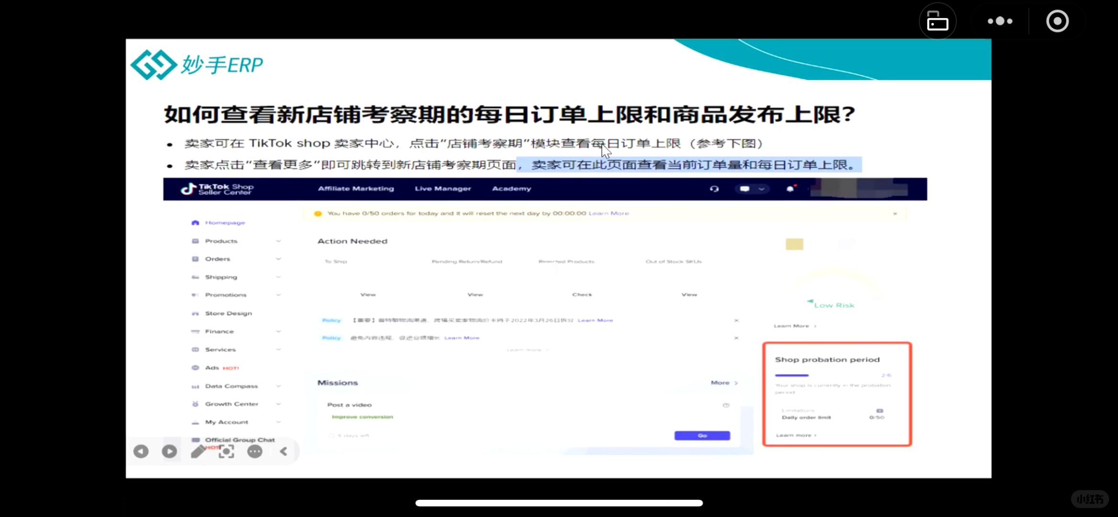Go to previous slide with back arrow
Viewport: 1118px width, 517px height.
coord(141,451)
